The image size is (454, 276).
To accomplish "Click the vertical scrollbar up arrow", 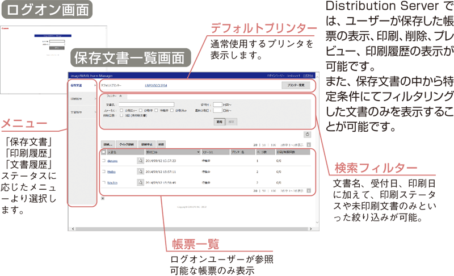I will click(317, 77).
